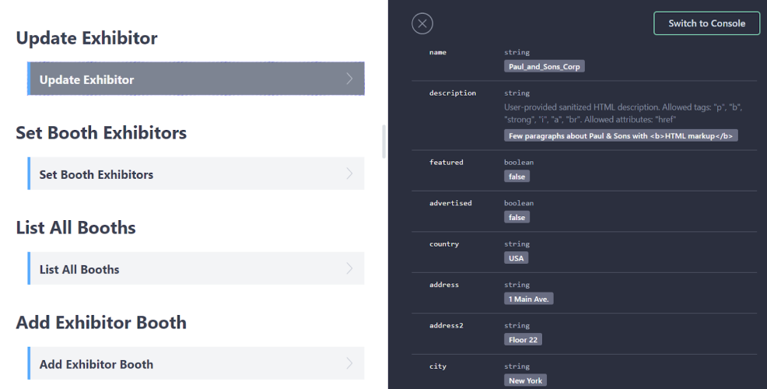Click the Update Exhibitor section heading

point(86,38)
